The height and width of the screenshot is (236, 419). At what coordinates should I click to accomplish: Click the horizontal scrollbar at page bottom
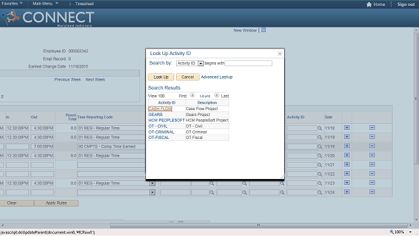259,226
